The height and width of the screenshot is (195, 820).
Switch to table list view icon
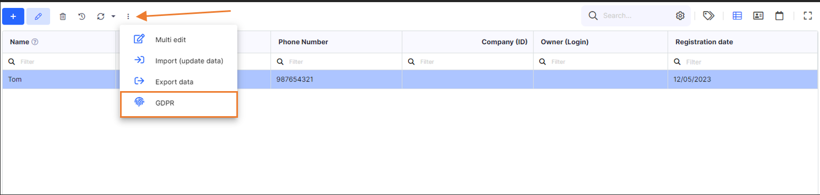click(737, 16)
